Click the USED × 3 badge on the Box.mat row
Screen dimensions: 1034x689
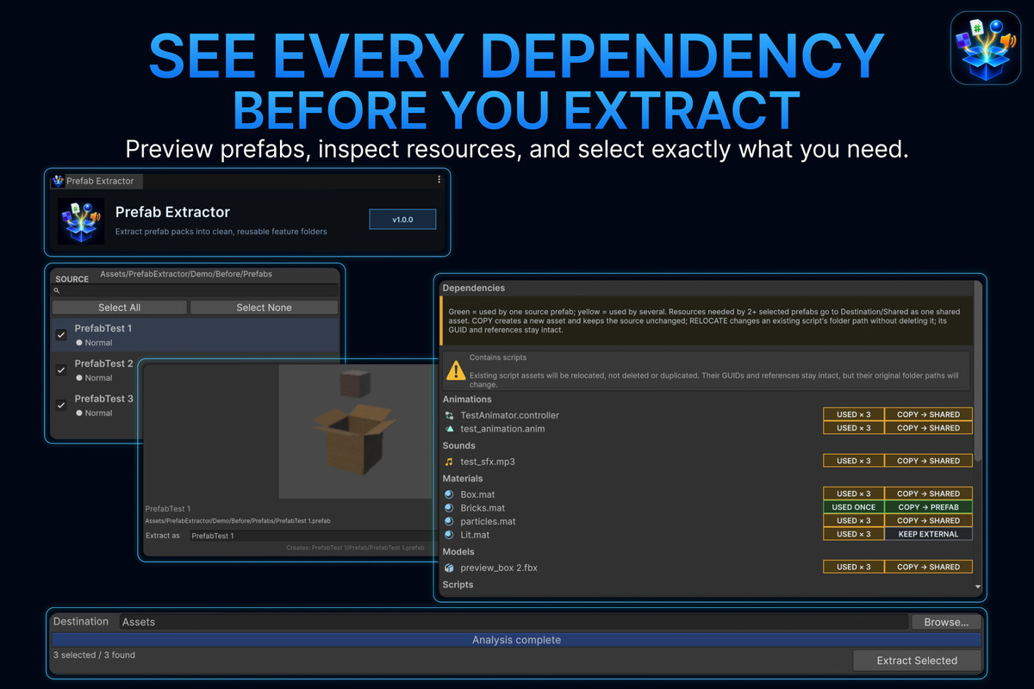click(854, 493)
